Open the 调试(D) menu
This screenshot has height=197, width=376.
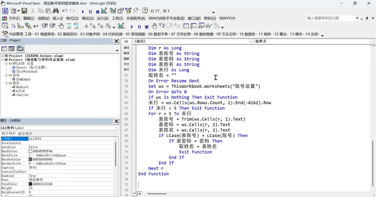click(x=87, y=18)
